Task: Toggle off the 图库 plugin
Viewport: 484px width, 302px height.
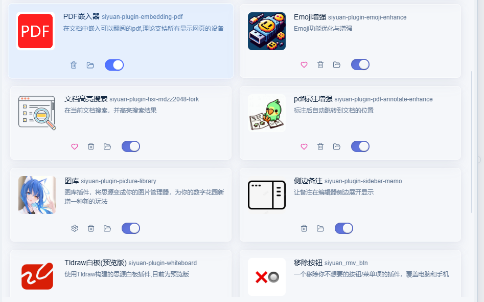Action: 131,228
